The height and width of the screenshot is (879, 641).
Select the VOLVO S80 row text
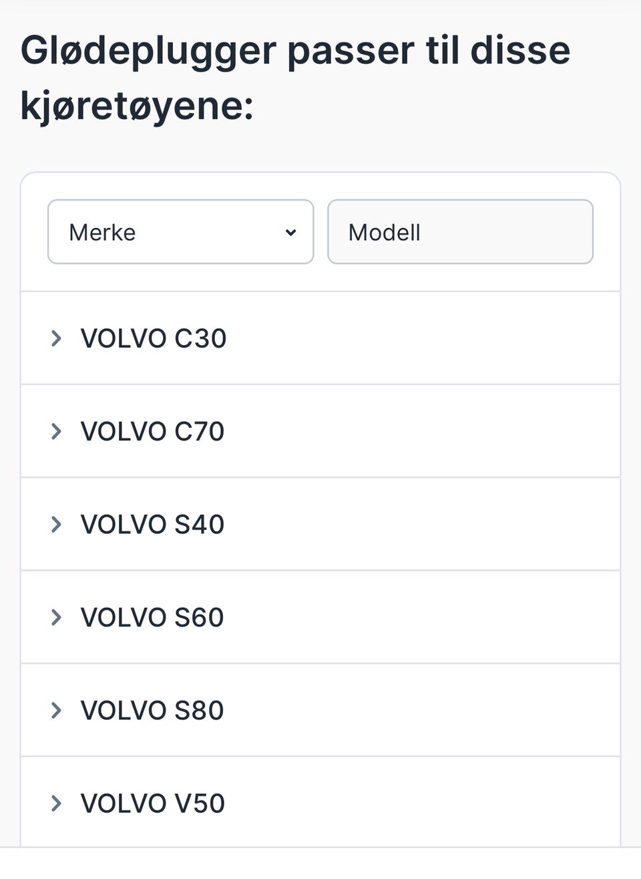(152, 710)
